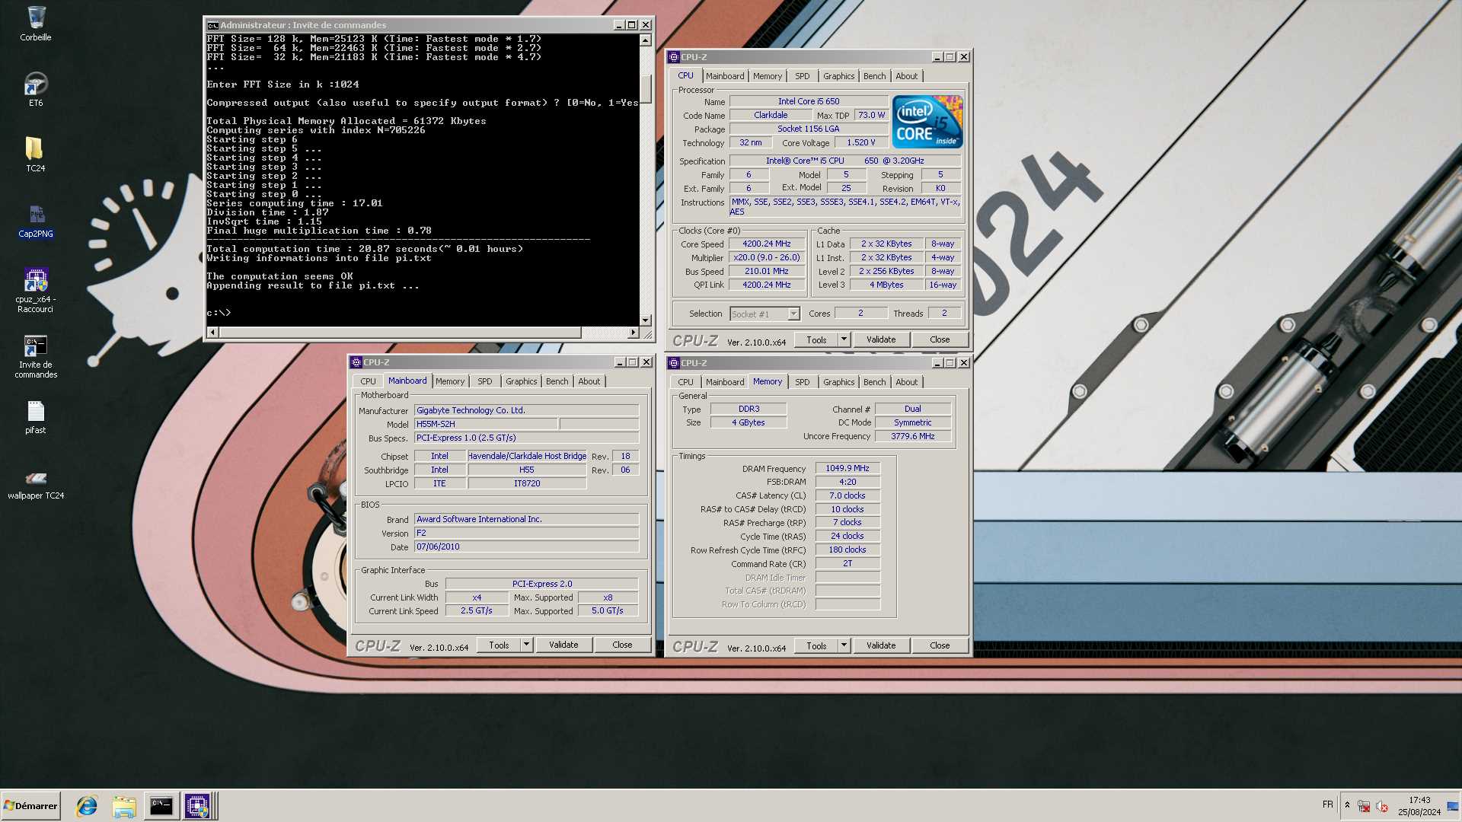The width and height of the screenshot is (1462, 822).
Task: Open the pifast text file icon
Action: click(35, 417)
